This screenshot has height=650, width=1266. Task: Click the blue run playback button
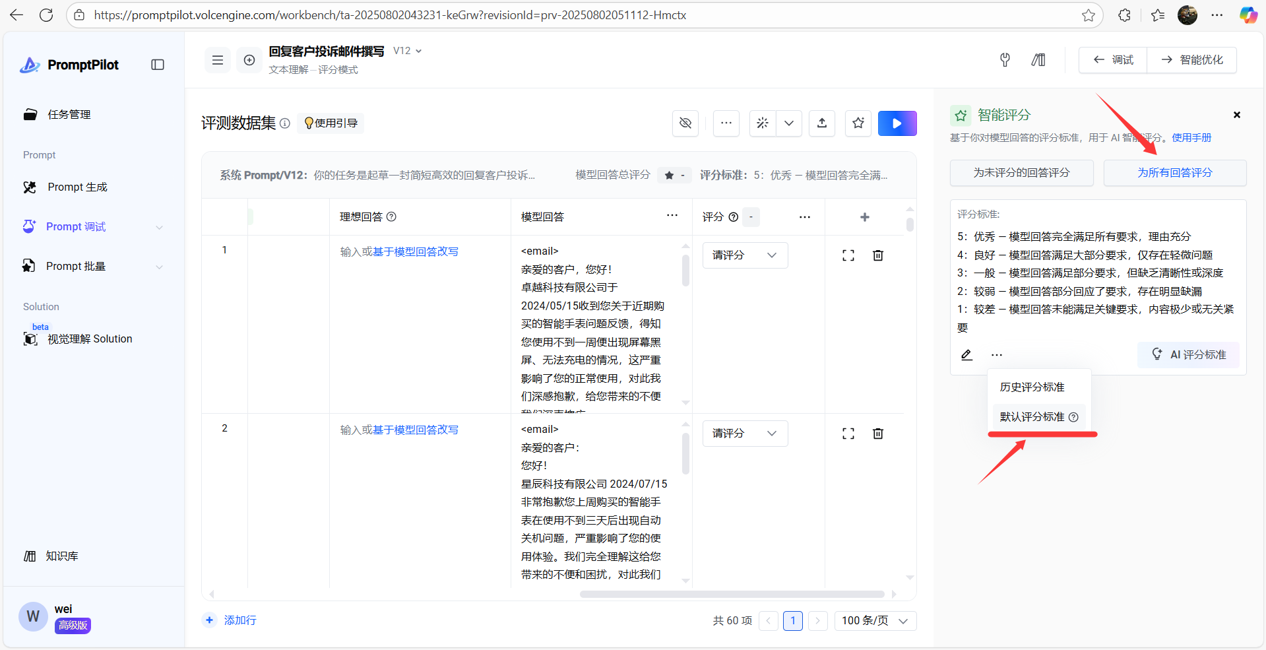point(897,123)
